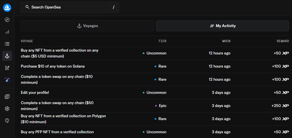Focus the Search OpenSea field
Screen dimensions: 292x138
pyautogui.click(x=70, y=7)
